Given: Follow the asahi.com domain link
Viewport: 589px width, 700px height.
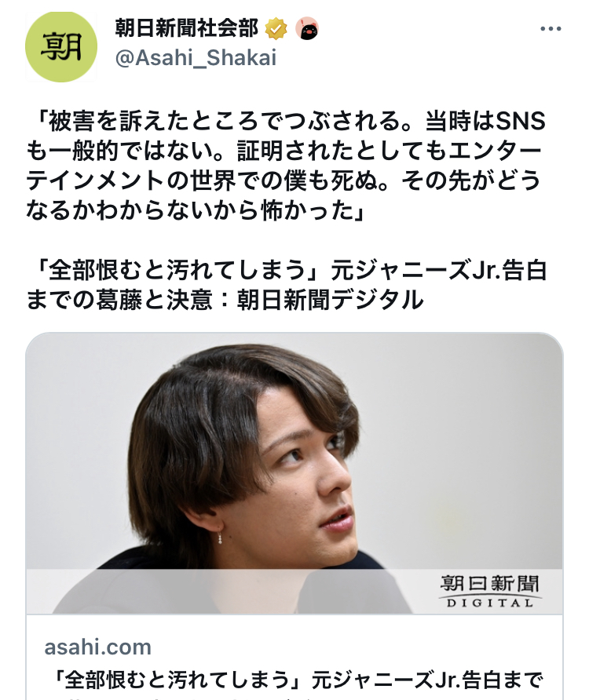Looking at the screenshot, I should (x=98, y=647).
